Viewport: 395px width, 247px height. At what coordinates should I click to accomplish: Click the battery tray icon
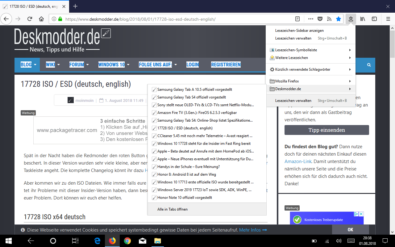click(x=314, y=241)
